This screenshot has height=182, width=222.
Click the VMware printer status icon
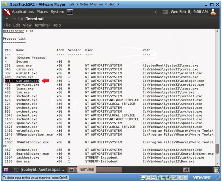[x=164, y=177]
